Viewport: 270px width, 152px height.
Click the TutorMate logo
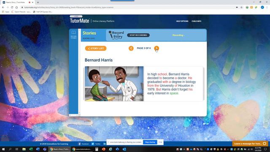[80, 21]
